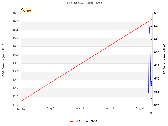
Task: Click the 13.5 left axis value
Action: [16, 63]
